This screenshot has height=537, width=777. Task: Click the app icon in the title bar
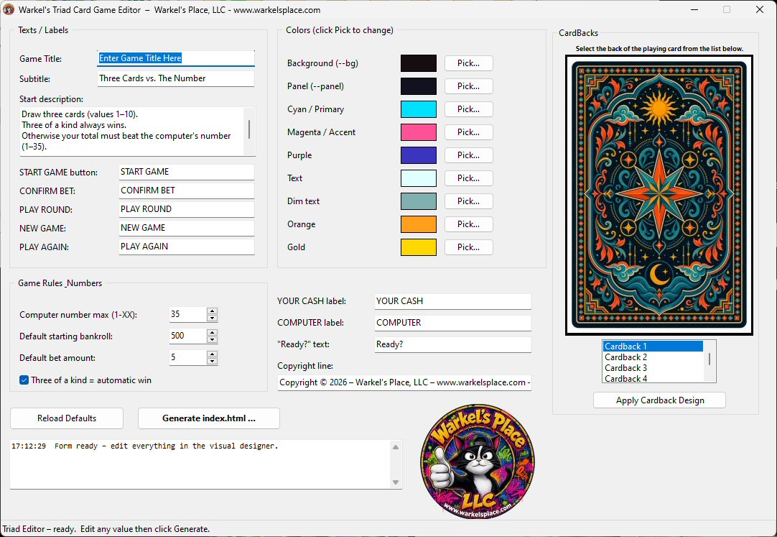click(x=9, y=9)
